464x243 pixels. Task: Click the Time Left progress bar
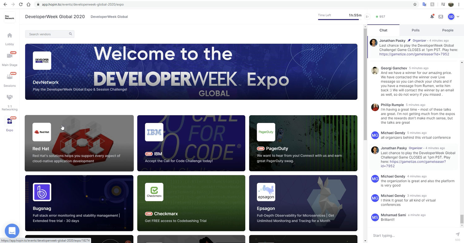[x=338, y=19]
